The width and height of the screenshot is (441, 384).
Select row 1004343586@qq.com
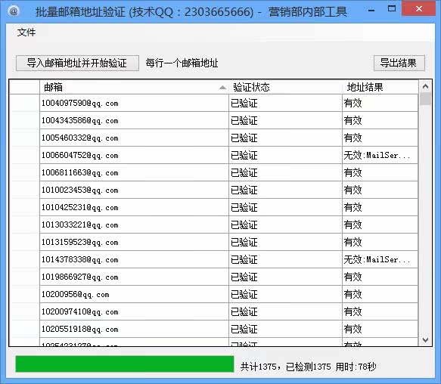click(x=214, y=121)
